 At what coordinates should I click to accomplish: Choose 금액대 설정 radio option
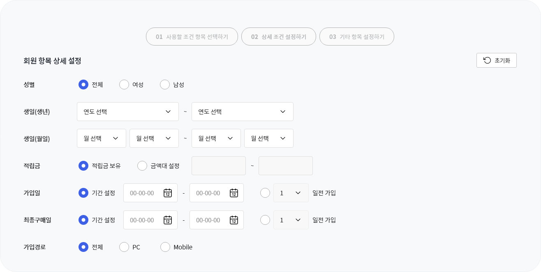point(142,166)
